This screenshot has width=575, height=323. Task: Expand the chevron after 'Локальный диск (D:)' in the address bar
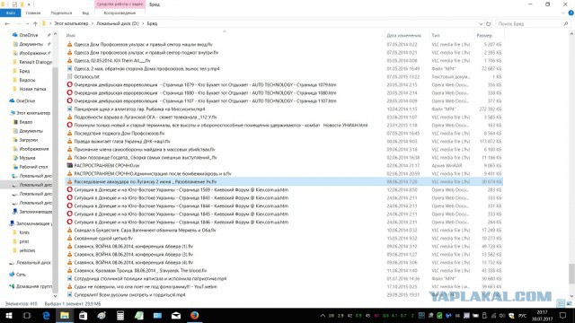(x=143, y=23)
